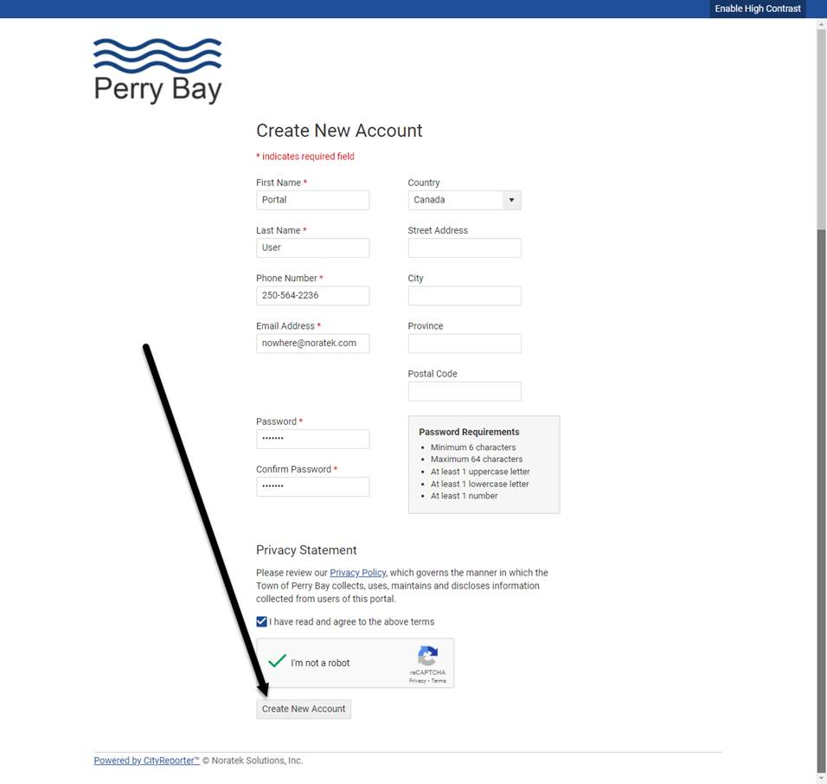Enable High Contrast mode
The height and width of the screenshot is (784, 827).
[757, 9]
